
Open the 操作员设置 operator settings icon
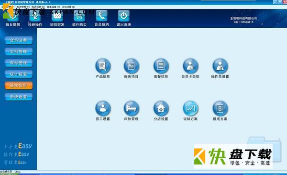click(220, 66)
